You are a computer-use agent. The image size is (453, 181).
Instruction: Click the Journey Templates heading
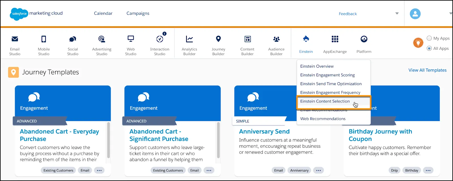click(50, 72)
